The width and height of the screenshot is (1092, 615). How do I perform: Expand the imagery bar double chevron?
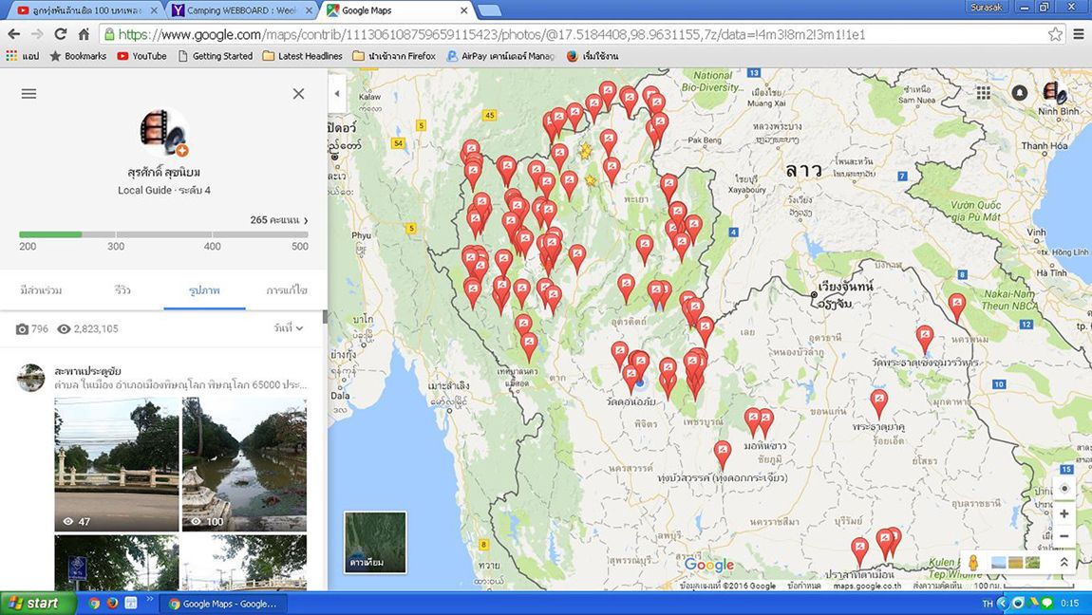click(1064, 563)
